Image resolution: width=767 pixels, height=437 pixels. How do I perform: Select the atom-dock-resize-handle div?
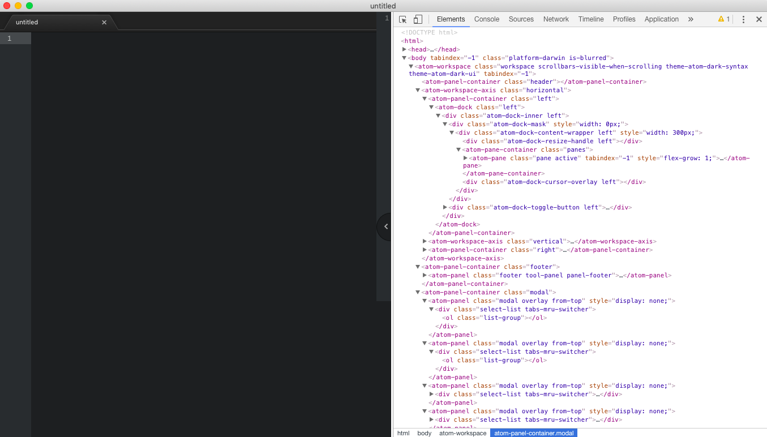pyautogui.click(x=552, y=141)
